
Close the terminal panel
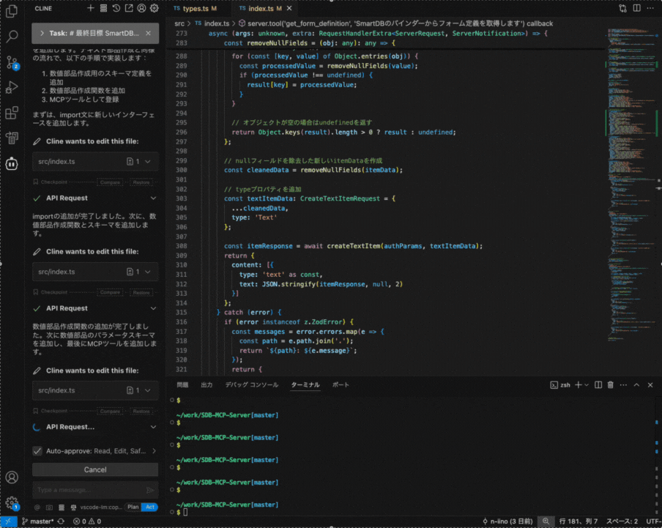[650, 385]
